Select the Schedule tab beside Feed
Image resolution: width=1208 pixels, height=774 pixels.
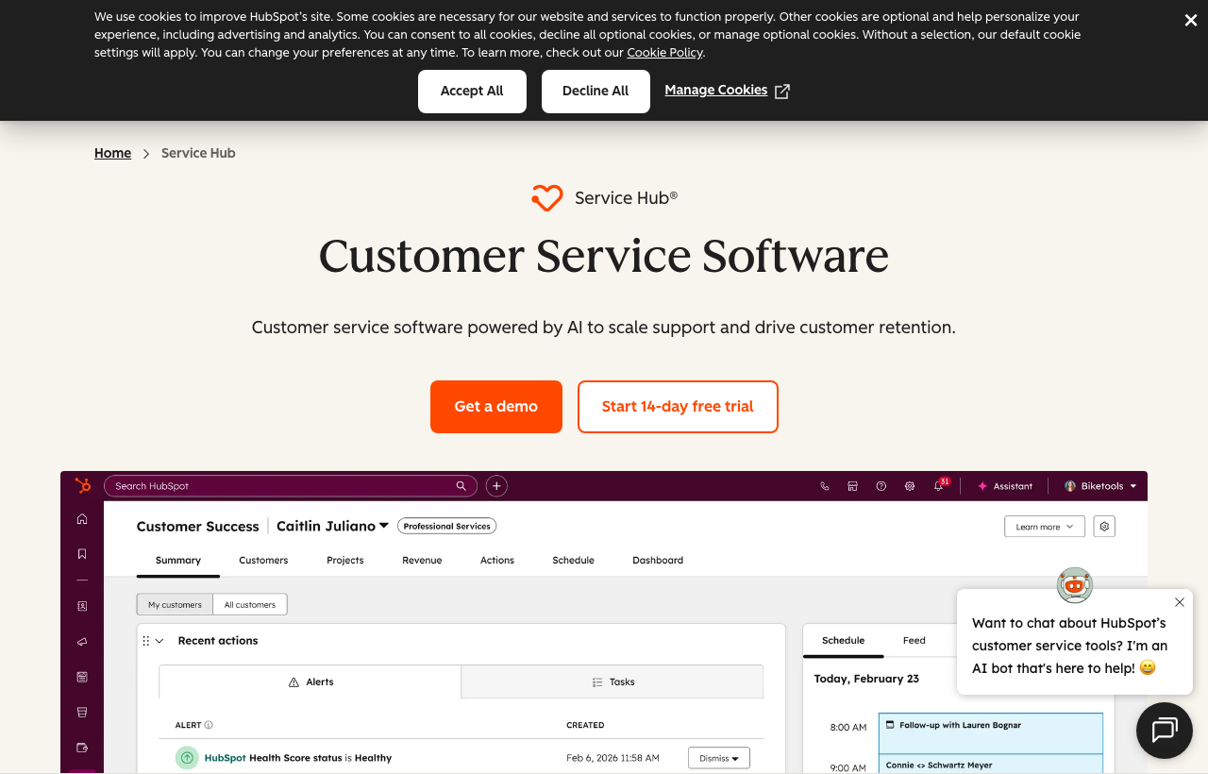point(844,640)
